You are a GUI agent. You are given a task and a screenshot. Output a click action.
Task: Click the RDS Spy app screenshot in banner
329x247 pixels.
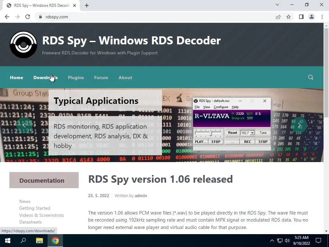[232, 124]
